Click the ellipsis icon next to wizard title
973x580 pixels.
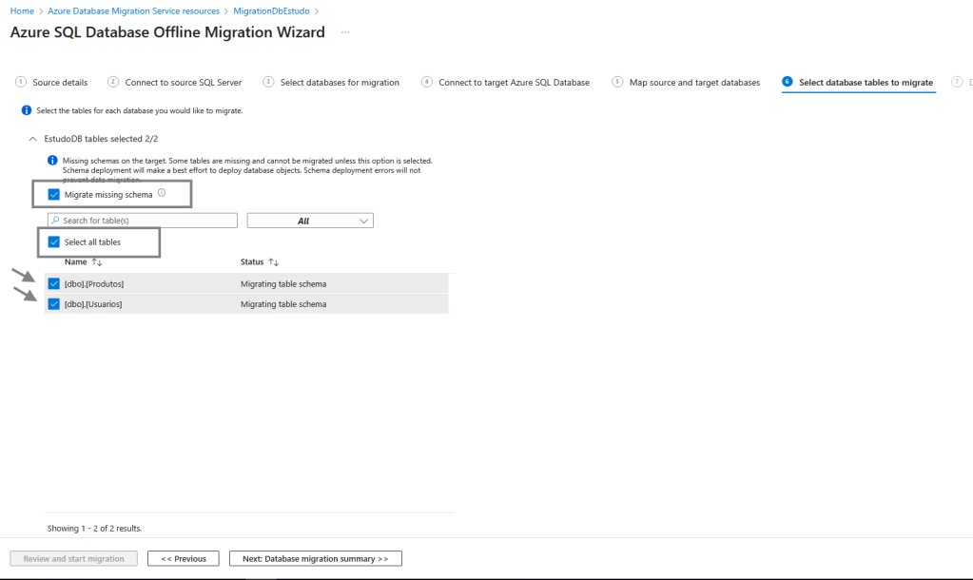coord(345,32)
